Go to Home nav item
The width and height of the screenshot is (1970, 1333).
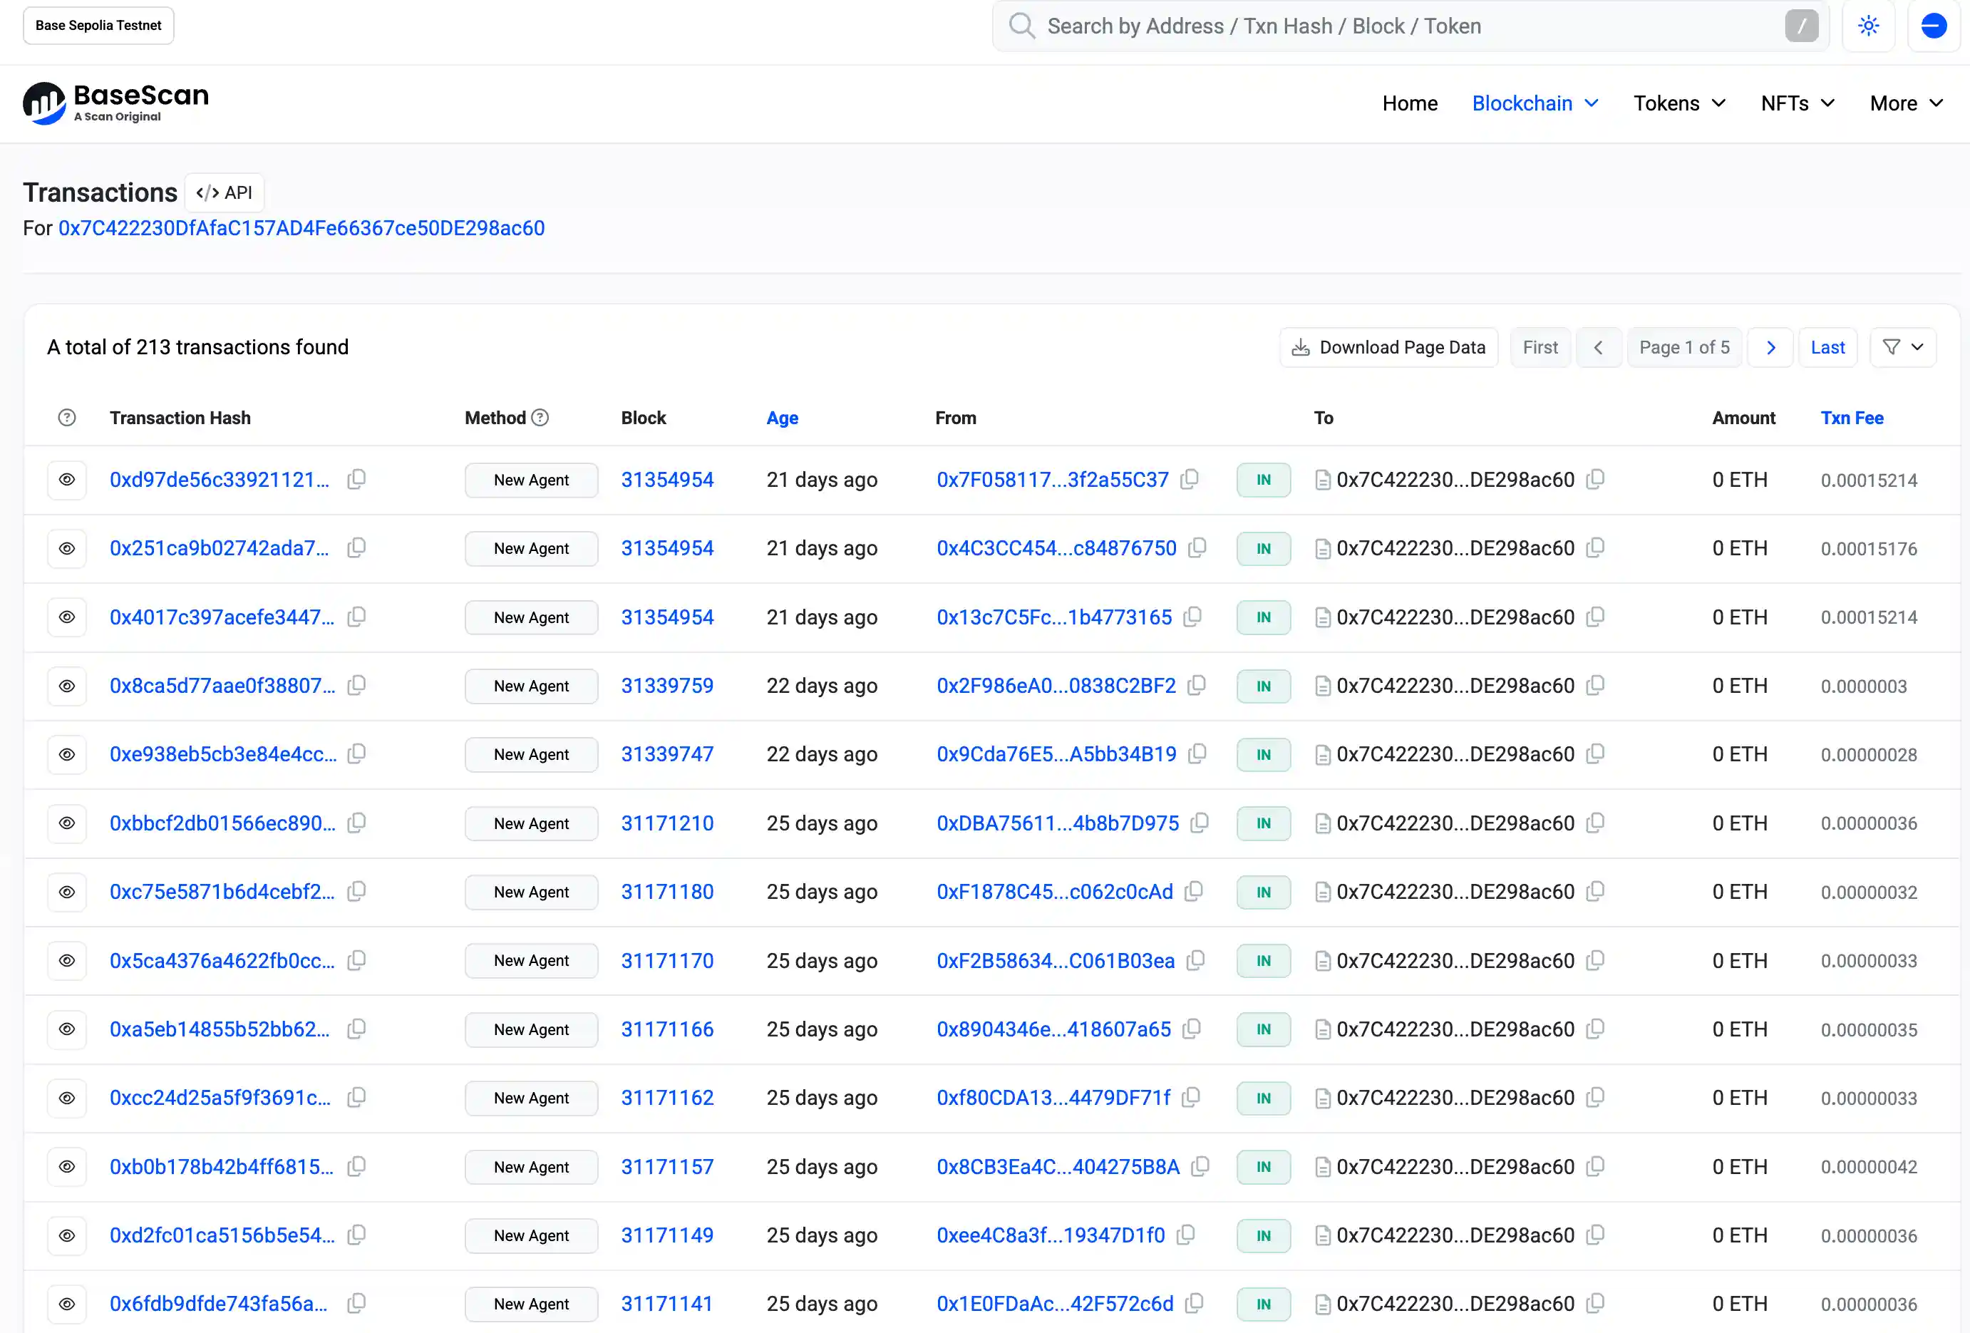point(1410,103)
